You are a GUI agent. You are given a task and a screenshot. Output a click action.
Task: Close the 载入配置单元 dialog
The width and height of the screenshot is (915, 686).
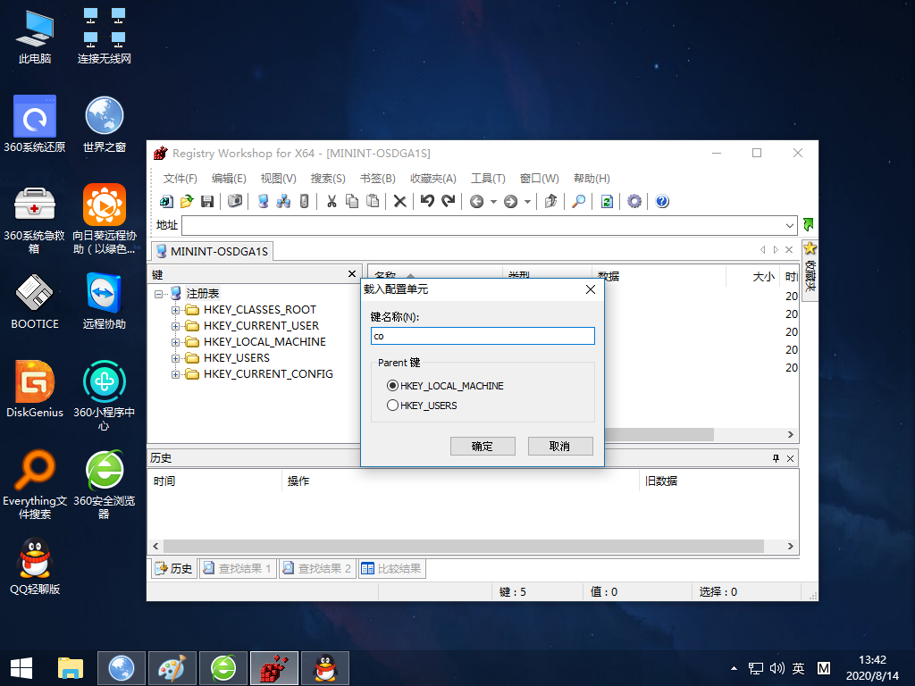pos(591,289)
